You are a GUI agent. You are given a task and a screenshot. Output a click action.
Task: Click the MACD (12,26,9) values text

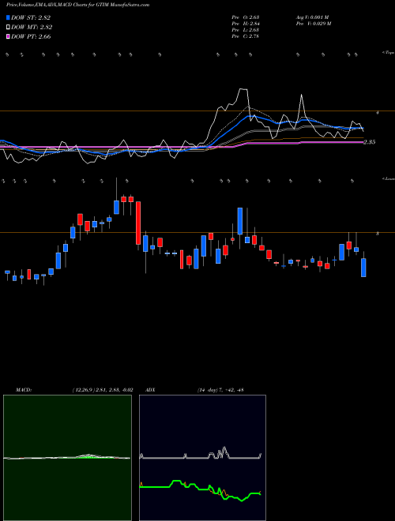[103, 390]
